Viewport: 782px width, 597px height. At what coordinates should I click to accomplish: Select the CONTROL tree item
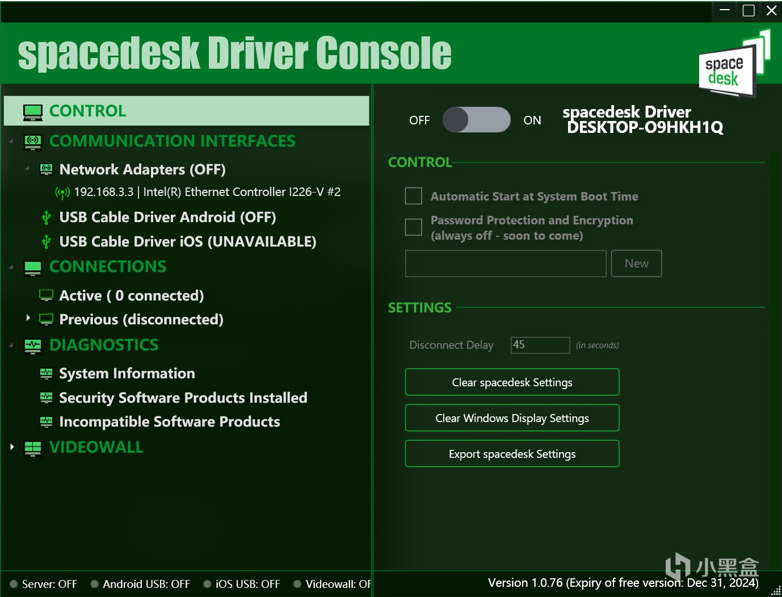[186, 111]
